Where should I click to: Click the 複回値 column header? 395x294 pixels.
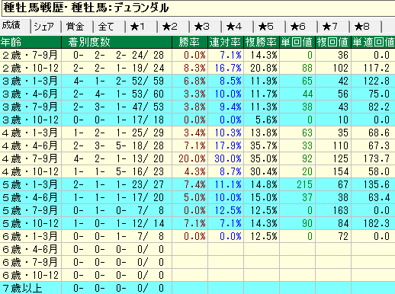[x=333, y=42]
